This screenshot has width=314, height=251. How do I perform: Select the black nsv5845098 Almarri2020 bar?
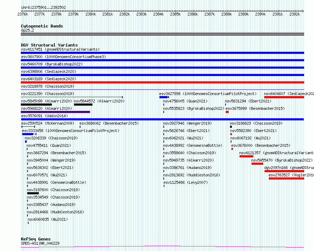[x=36, y=105]
